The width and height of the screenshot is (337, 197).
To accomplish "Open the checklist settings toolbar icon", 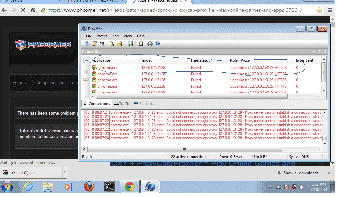I will (x=140, y=44).
